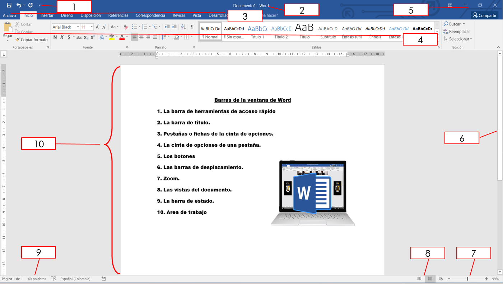Apply yellow text highlight color
This screenshot has height=284, width=503.
point(111,37)
